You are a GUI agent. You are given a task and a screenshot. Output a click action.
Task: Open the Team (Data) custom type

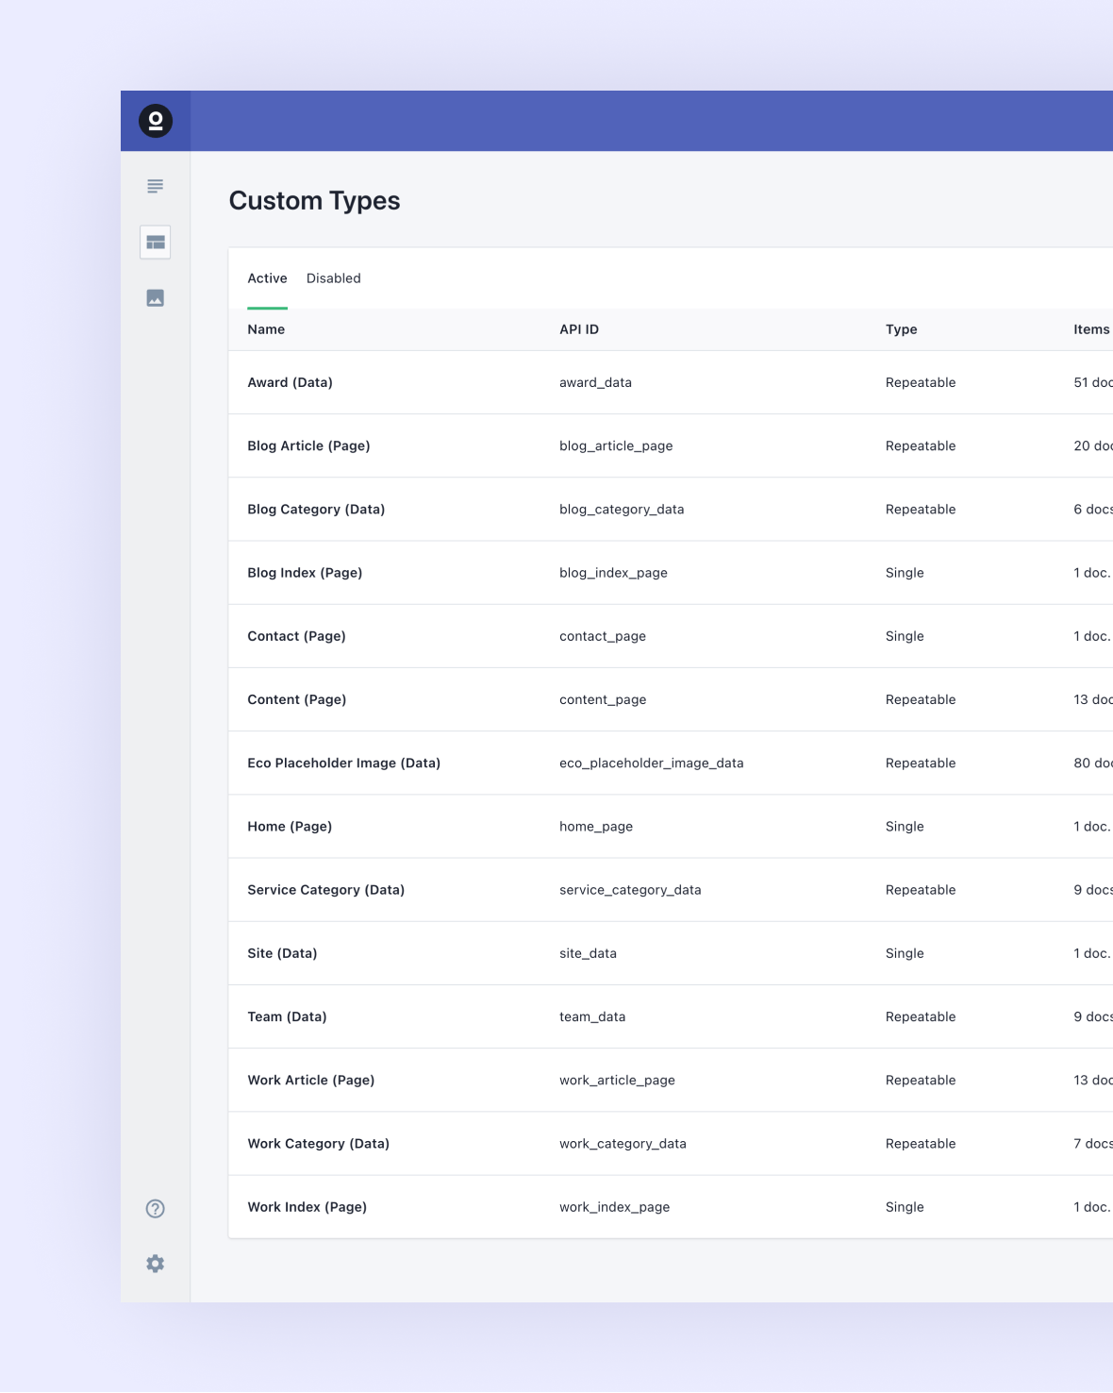tap(287, 1016)
